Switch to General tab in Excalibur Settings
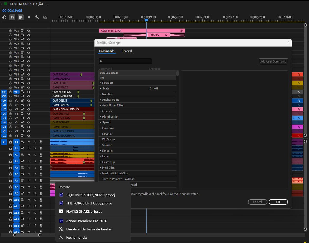This screenshot has width=309, height=243. [127, 51]
